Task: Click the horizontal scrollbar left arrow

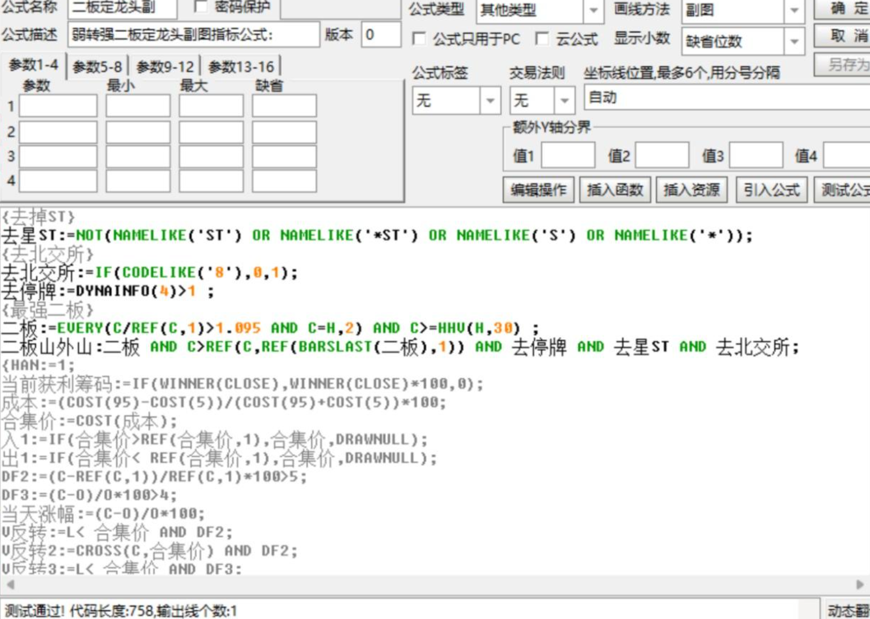Action: [10, 584]
